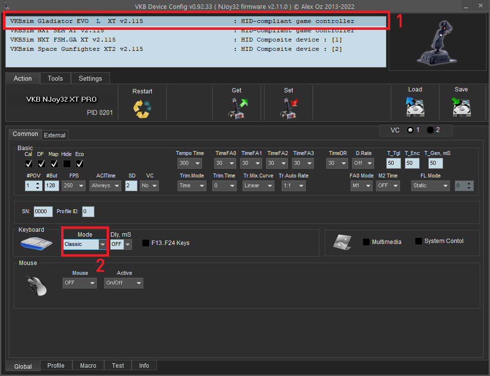This screenshot has height=376, width=490.
Task: Enable the F13..F24 Keys checkbox
Action: (146, 243)
